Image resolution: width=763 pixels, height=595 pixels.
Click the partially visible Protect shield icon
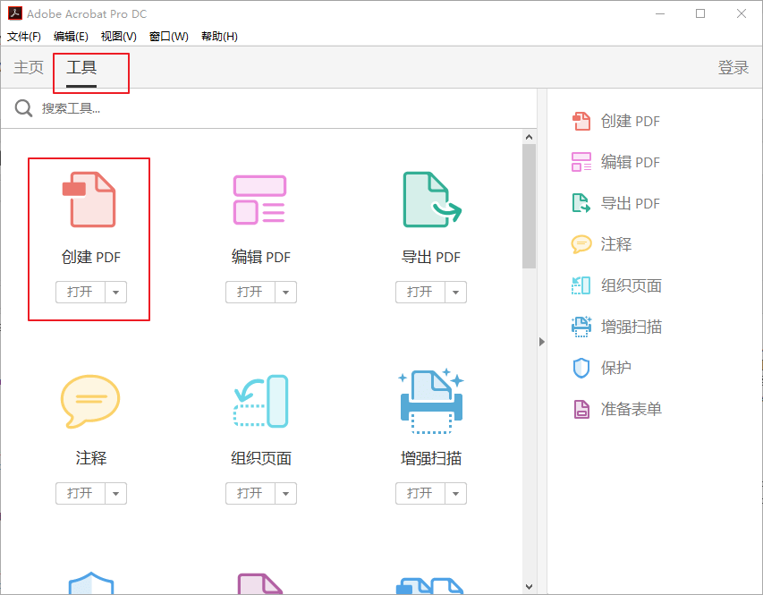(x=91, y=582)
